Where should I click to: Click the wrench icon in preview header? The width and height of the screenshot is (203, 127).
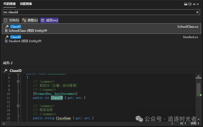(x=6, y=71)
